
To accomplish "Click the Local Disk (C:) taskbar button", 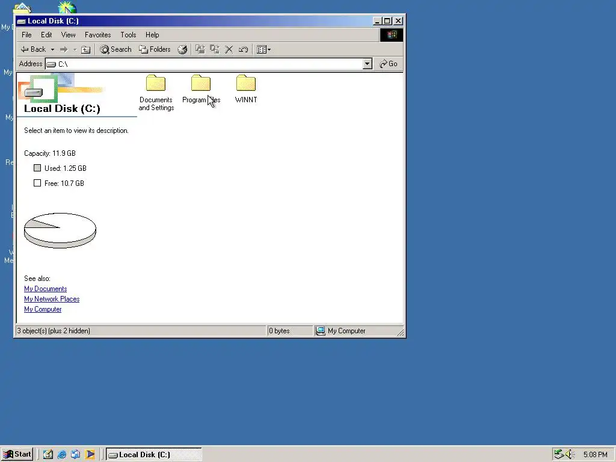I will tap(154, 455).
